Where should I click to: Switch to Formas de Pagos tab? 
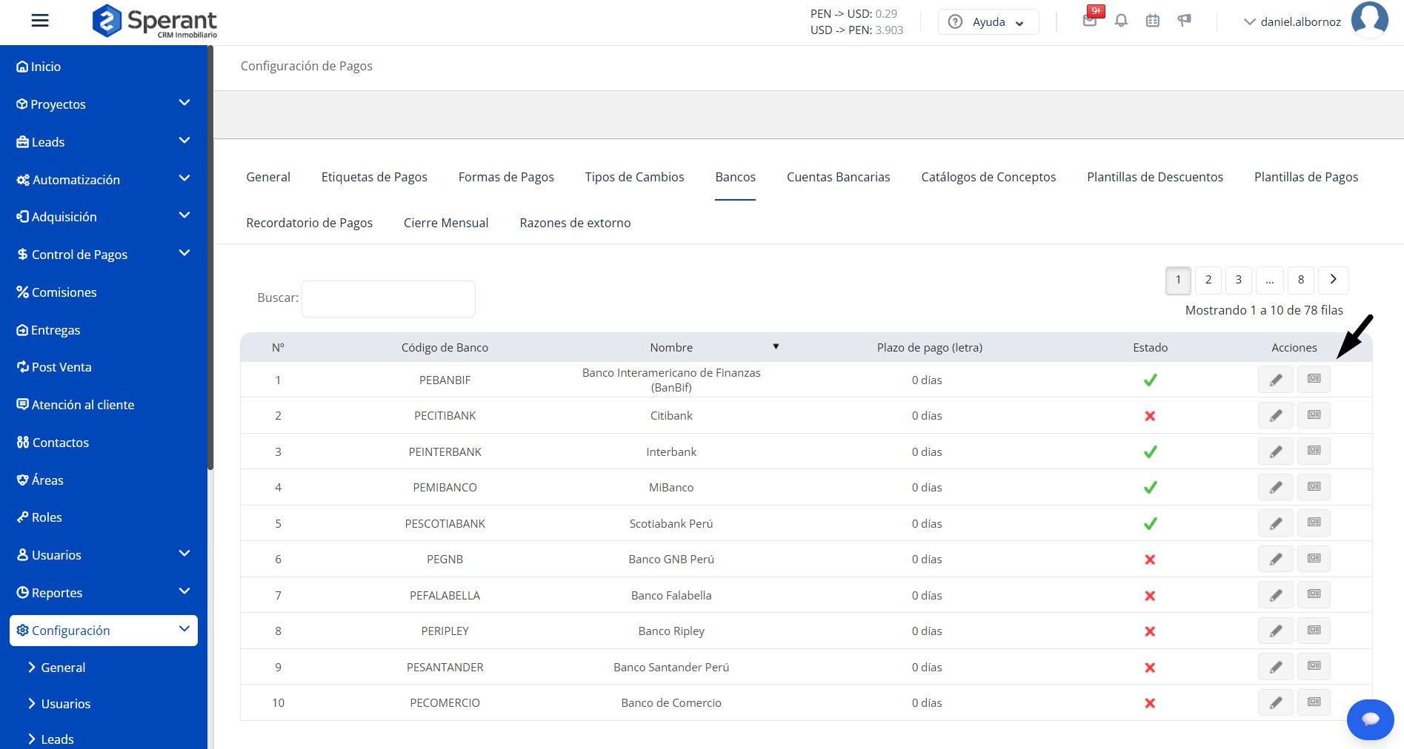tap(506, 177)
